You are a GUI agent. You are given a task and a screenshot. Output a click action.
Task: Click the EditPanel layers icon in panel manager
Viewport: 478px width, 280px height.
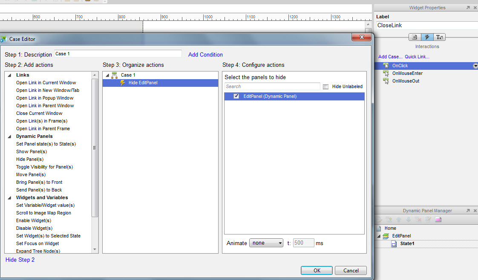(x=386, y=236)
